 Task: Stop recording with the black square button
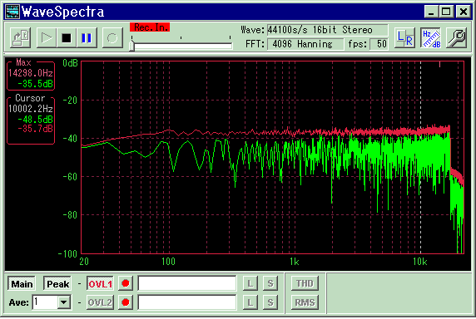67,38
